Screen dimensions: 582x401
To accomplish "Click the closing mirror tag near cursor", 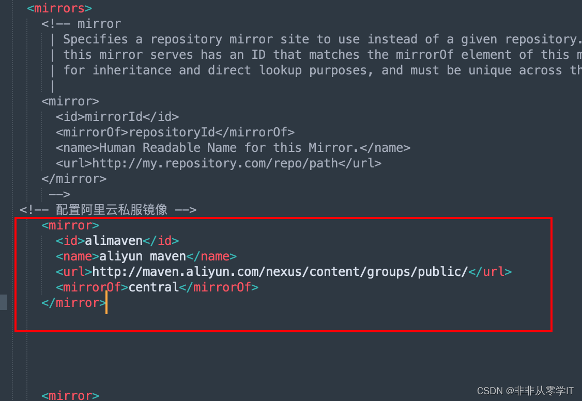I will pos(74,303).
